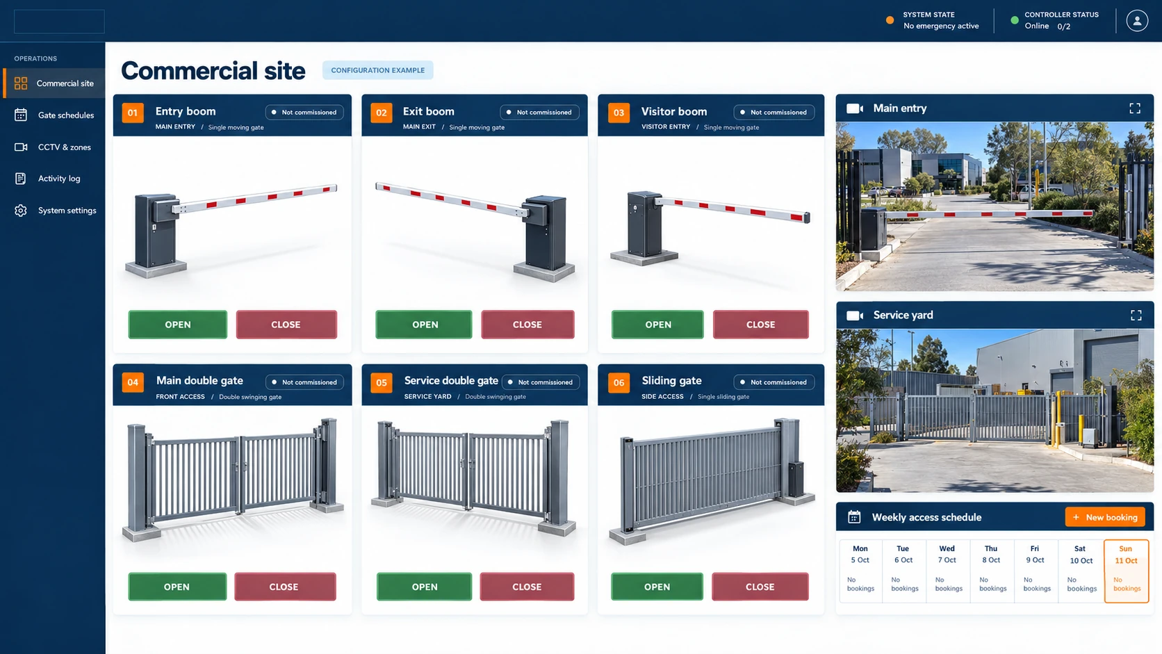Click the 06 badge on Sliding gate
Screen dimensions: 1162x654
[619, 382]
